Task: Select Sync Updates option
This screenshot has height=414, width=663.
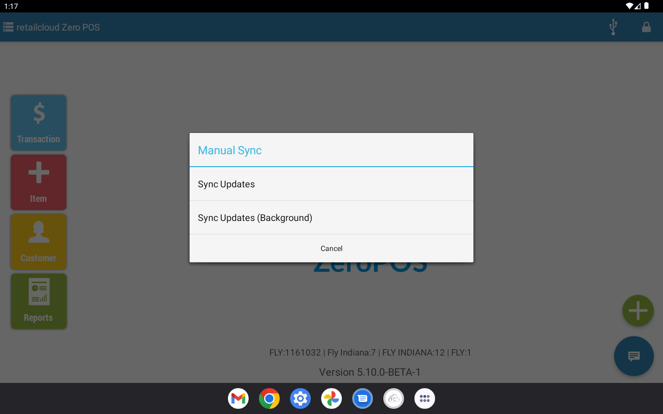Action: point(331,184)
